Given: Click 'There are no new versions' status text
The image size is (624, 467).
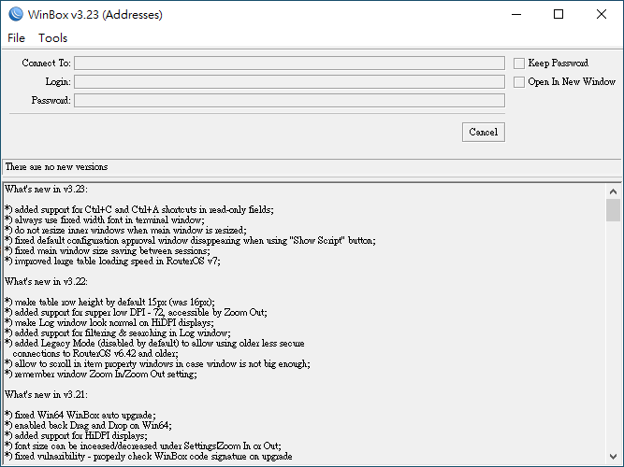Looking at the screenshot, I should (x=56, y=167).
